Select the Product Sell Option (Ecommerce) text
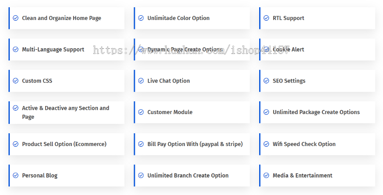The width and height of the screenshot is (383, 195). click(64, 144)
